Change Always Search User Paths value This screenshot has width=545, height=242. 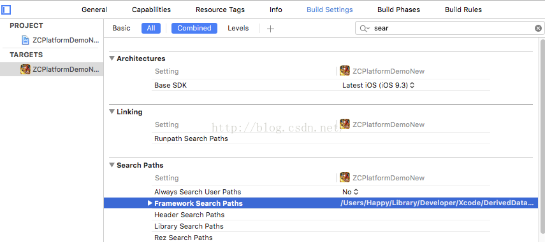click(351, 192)
